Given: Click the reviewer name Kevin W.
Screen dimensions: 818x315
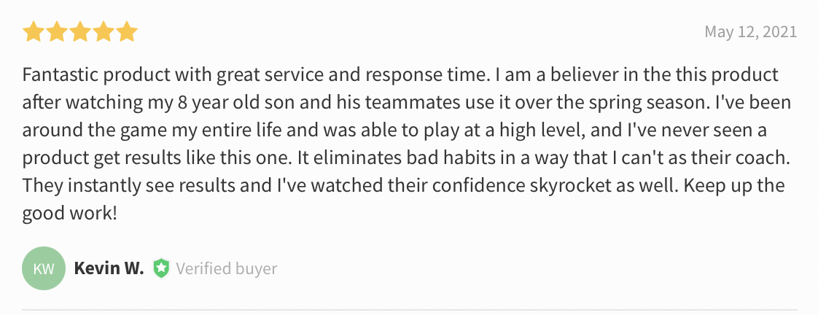Looking at the screenshot, I should tap(109, 268).
